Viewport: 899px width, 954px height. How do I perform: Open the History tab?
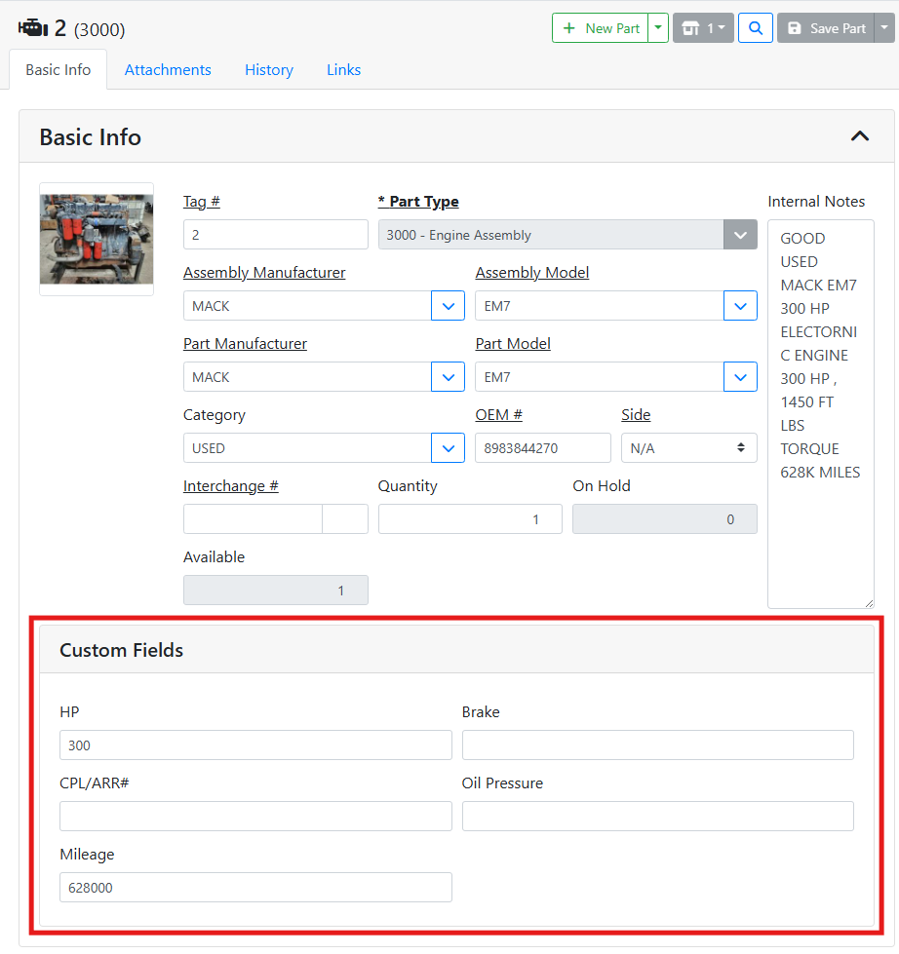tap(269, 70)
